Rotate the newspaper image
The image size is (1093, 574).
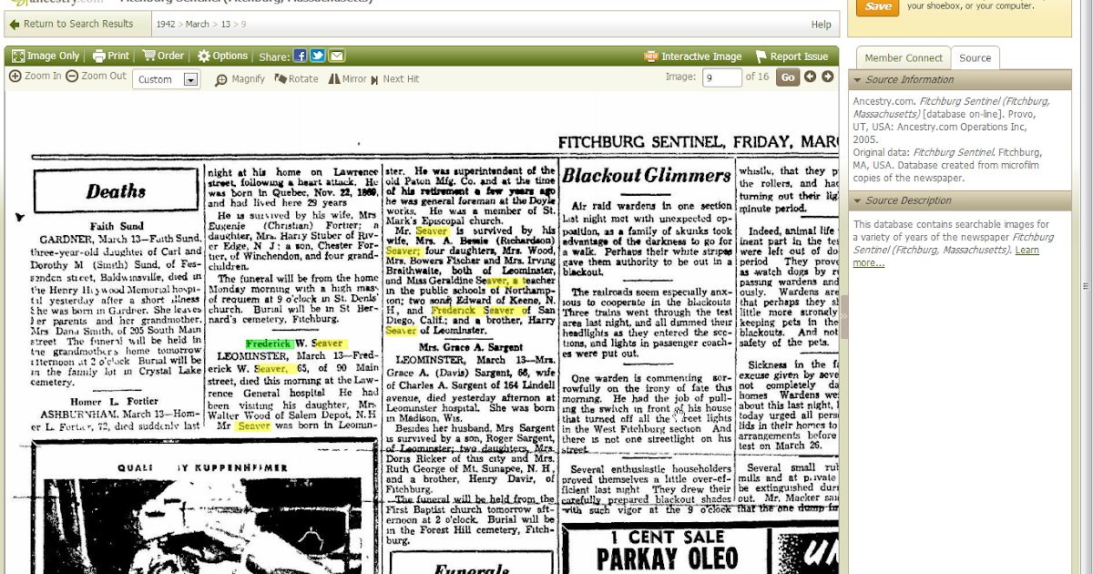(297, 79)
